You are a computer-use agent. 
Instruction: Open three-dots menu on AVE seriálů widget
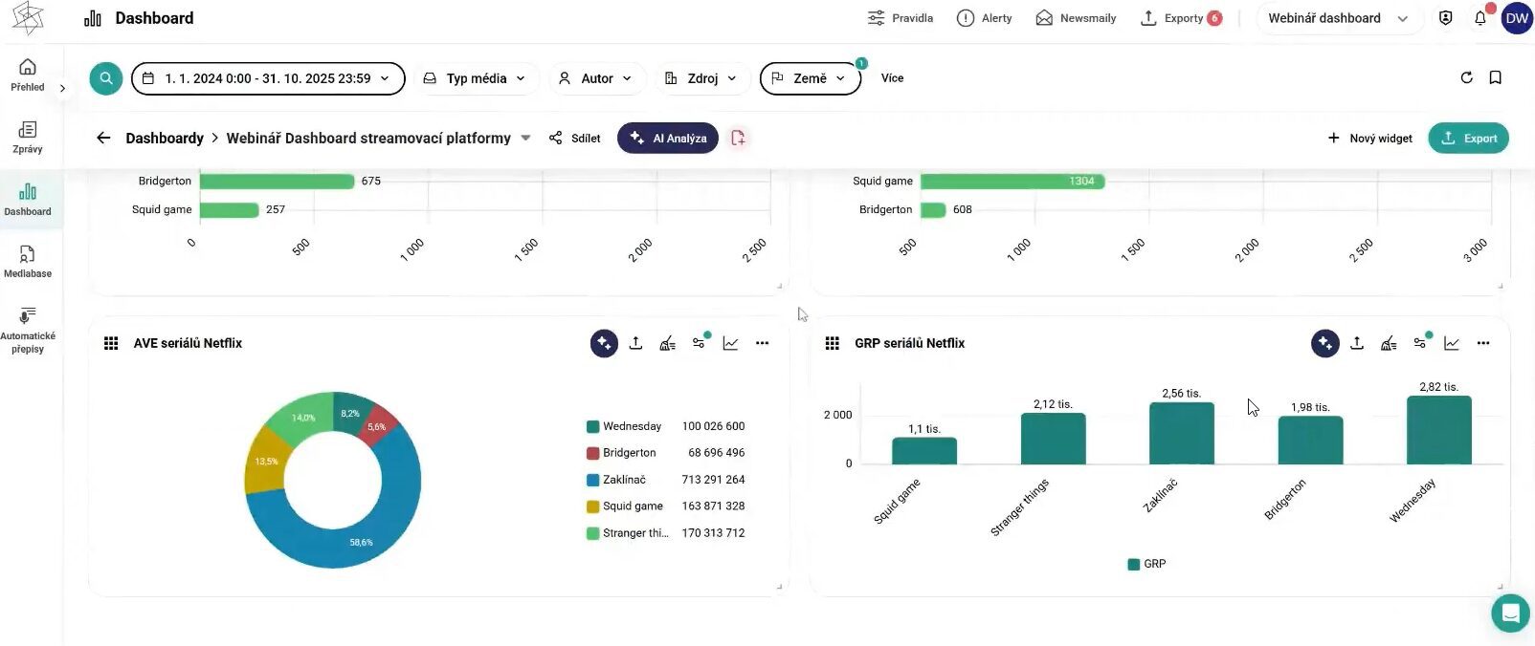pos(762,343)
